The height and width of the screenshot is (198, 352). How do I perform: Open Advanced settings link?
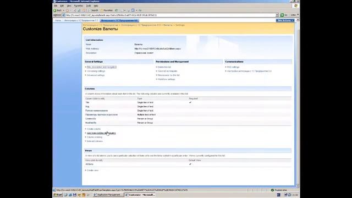point(96,75)
